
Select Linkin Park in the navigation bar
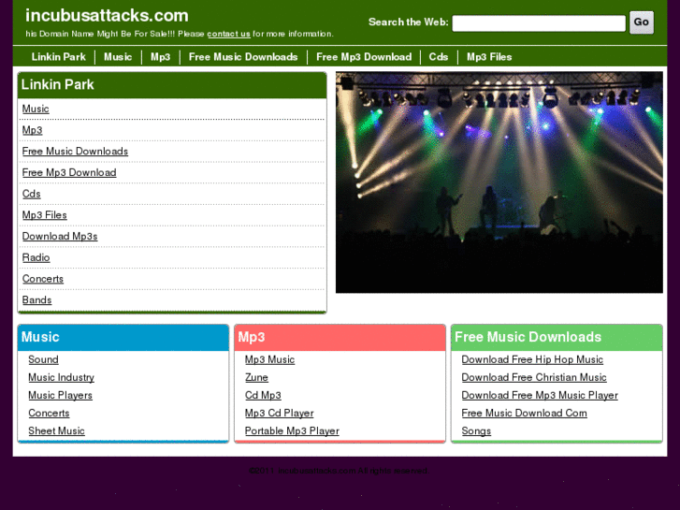tap(59, 57)
